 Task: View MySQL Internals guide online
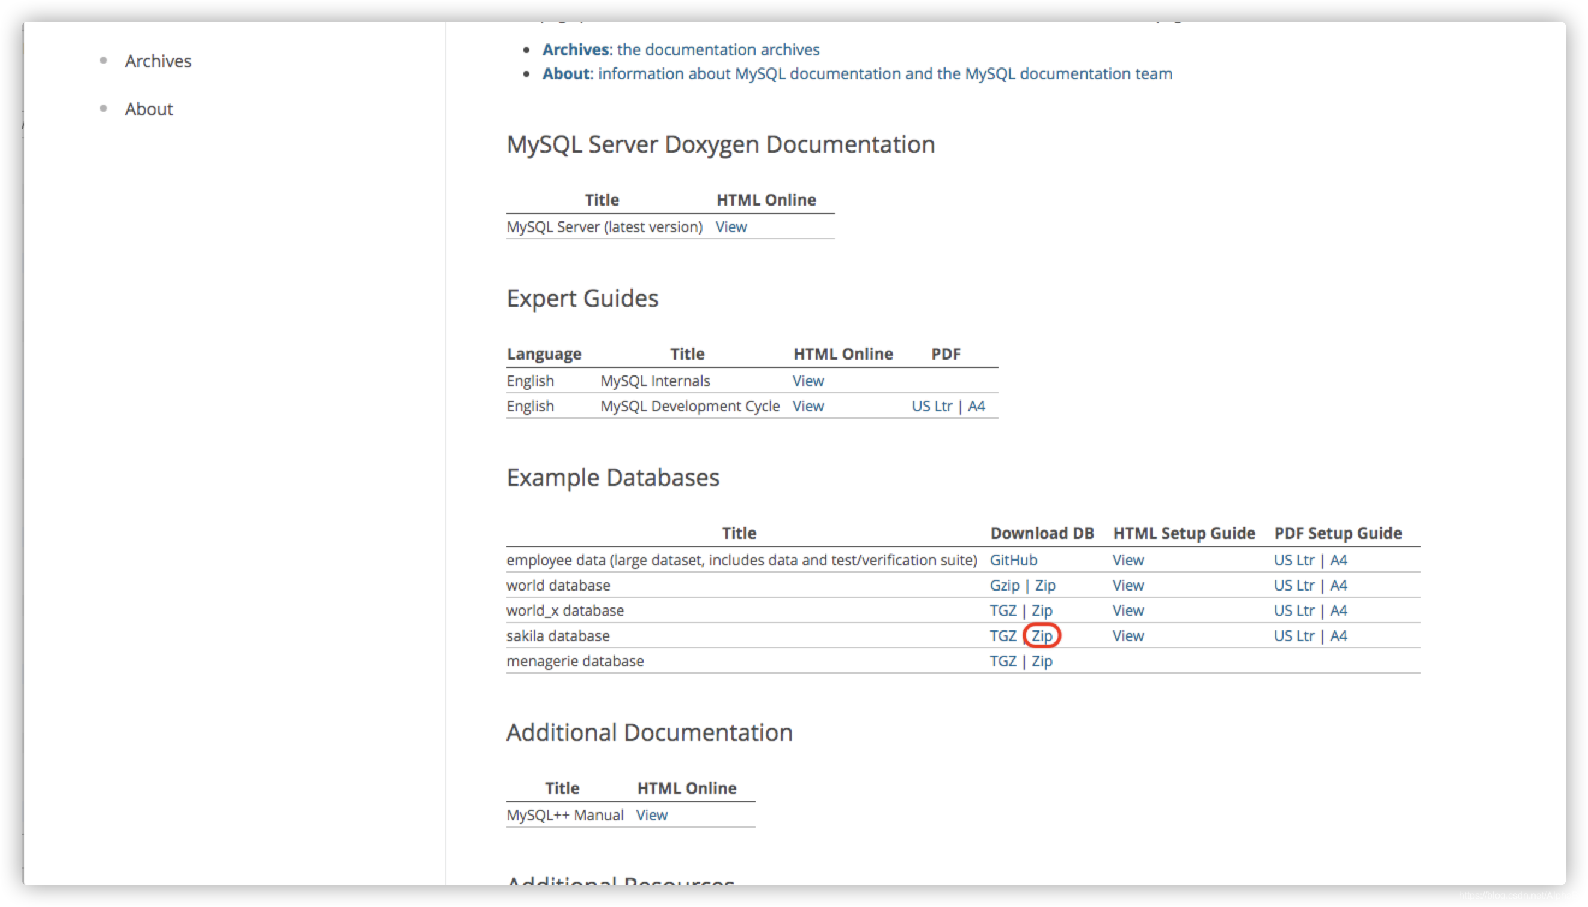click(x=808, y=381)
